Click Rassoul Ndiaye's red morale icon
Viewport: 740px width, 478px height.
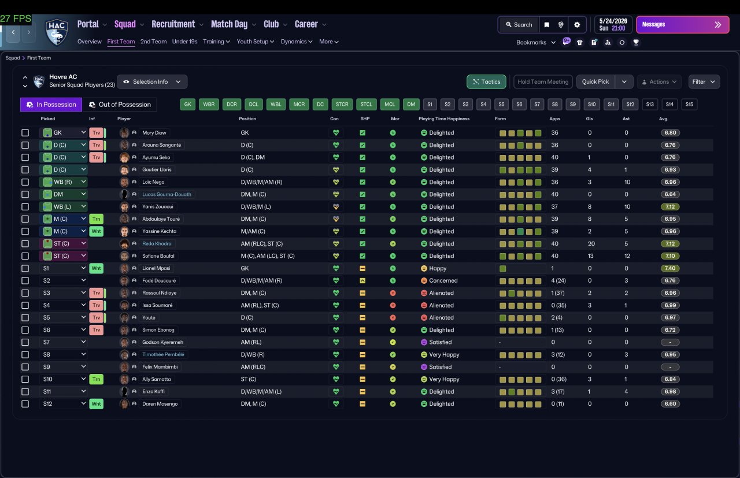click(x=393, y=293)
